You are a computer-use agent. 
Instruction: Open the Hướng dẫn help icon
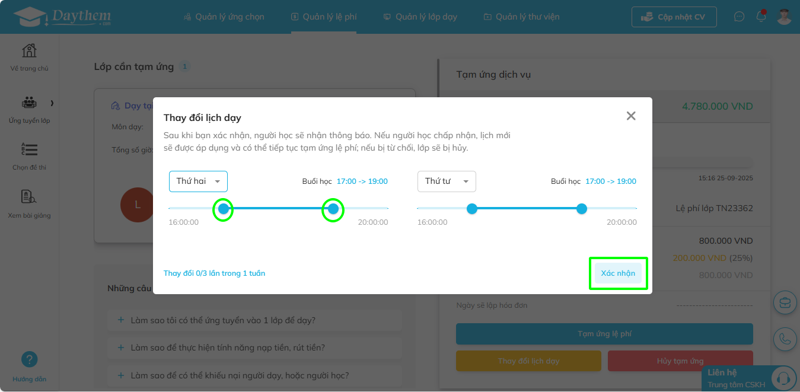[29, 359]
